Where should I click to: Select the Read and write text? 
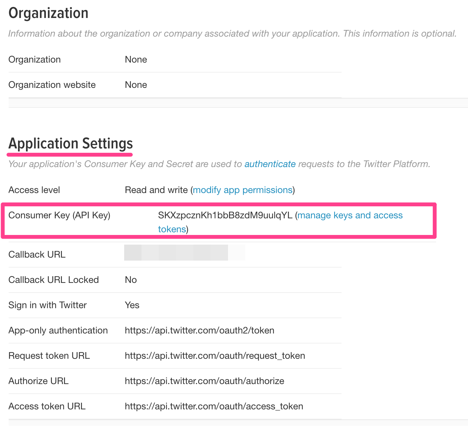click(x=156, y=190)
